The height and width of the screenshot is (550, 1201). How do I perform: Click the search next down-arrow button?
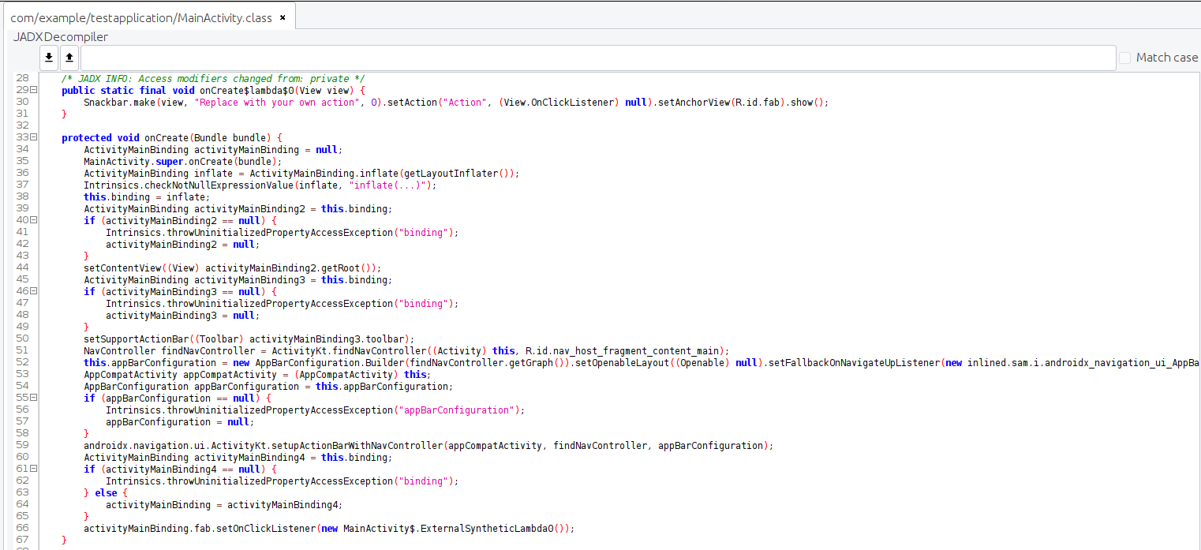coord(49,58)
